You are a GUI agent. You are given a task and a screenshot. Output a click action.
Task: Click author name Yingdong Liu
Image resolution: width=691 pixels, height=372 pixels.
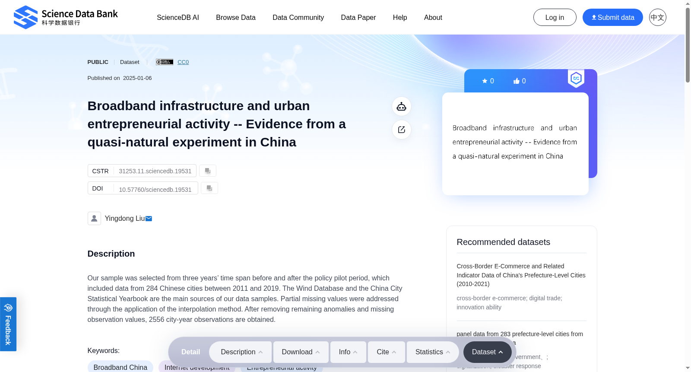125,219
